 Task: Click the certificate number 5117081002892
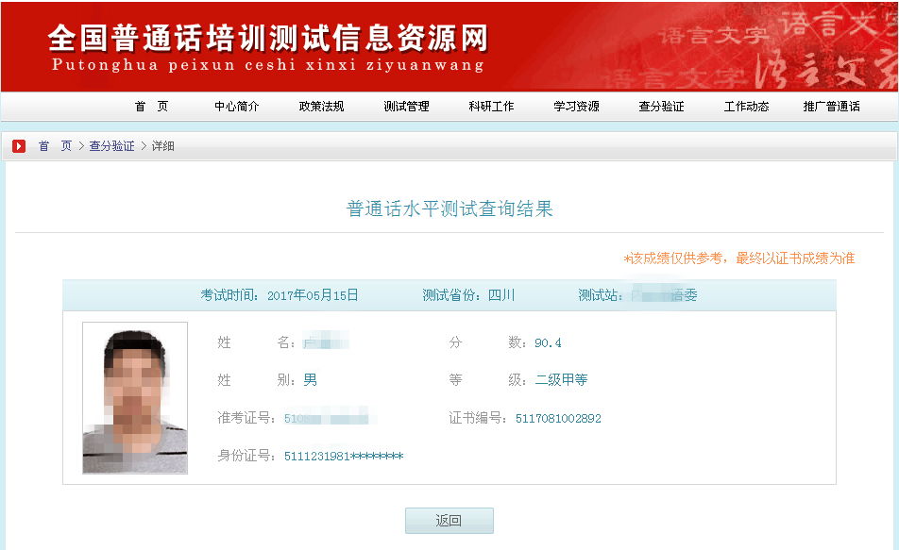tap(558, 418)
